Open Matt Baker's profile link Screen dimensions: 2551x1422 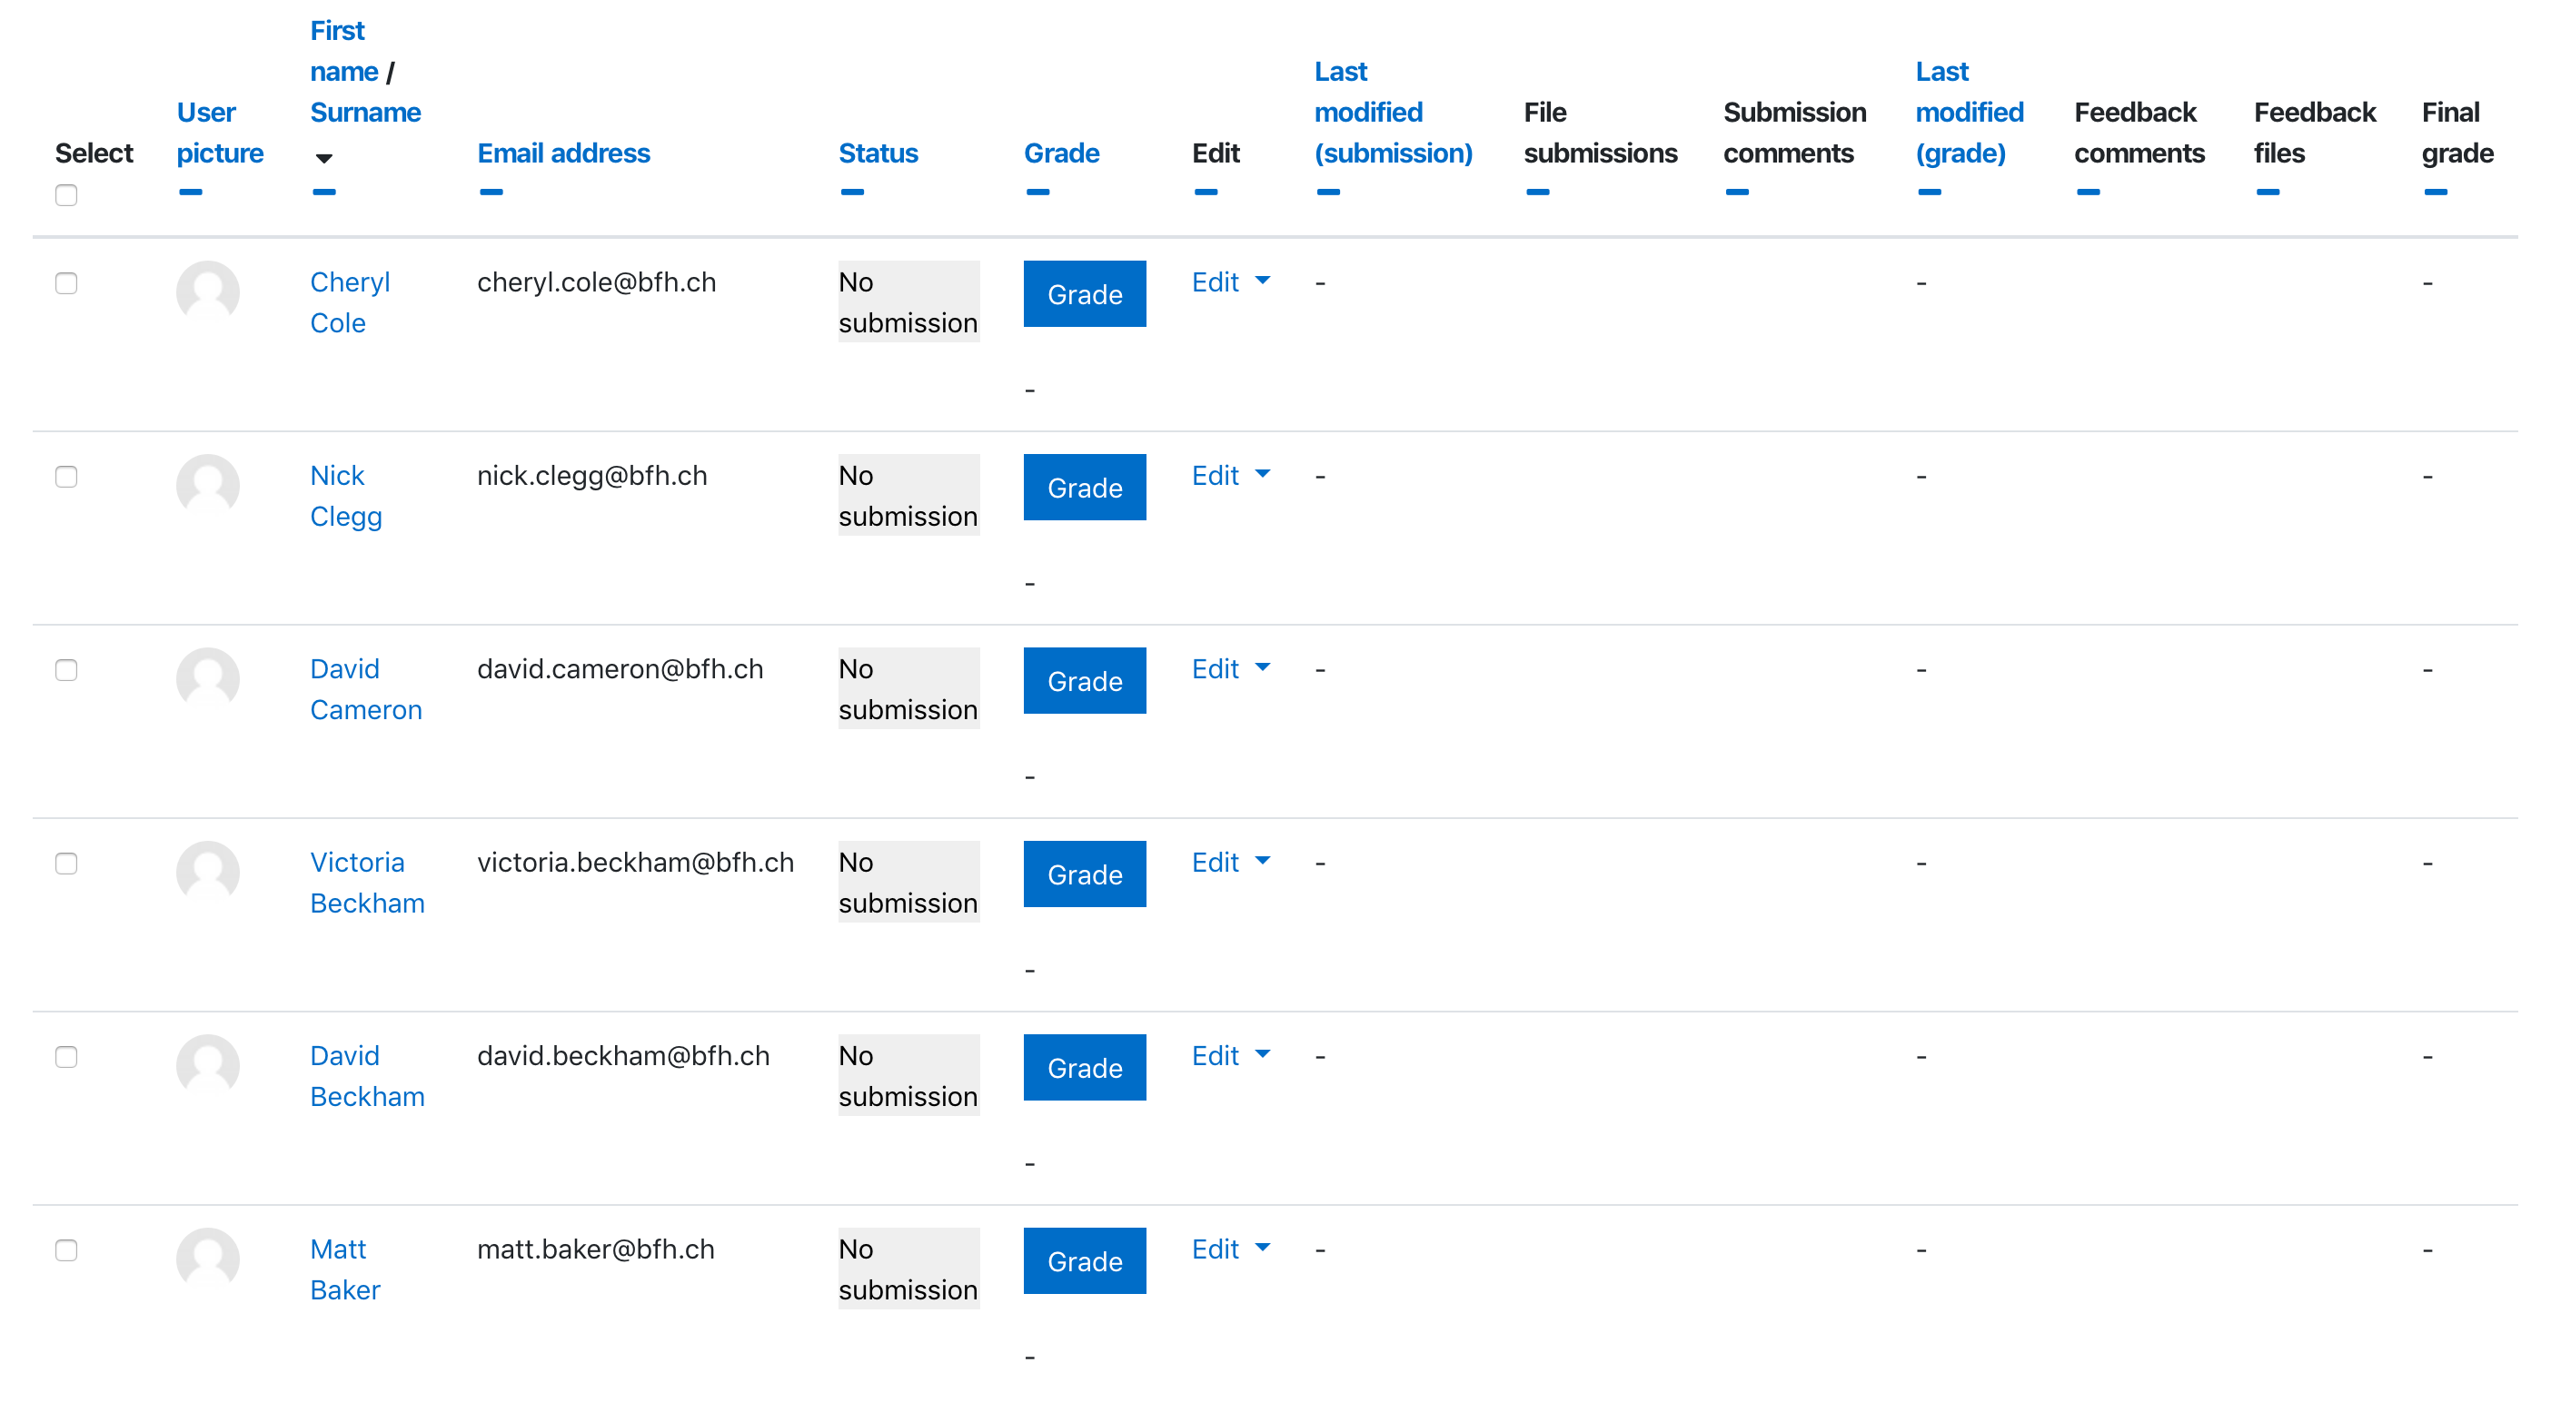[344, 1269]
